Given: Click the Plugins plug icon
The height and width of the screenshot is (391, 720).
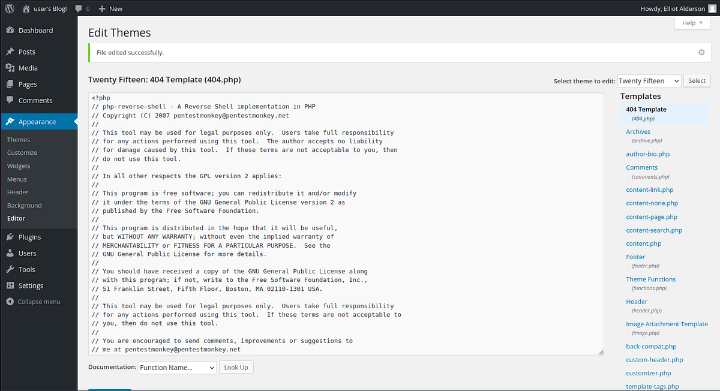Looking at the screenshot, I should [10, 237].
